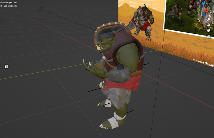The image size is (214, 138).
Task: Click the blue Z axis gizmo circle
Action: (x=203, y=3)
